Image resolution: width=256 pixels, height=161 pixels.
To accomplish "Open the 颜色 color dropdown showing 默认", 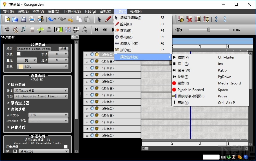I will pos(43,66).
